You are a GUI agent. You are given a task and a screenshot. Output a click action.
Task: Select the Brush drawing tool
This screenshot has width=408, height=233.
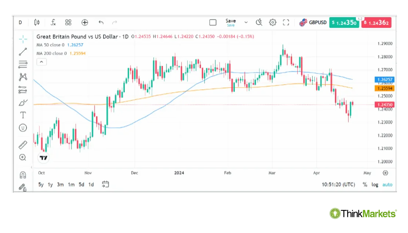[x=23, y=103]
